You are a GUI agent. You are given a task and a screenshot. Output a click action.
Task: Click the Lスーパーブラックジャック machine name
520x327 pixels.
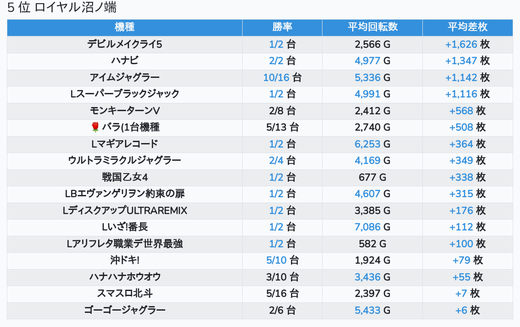pos(125,94)
